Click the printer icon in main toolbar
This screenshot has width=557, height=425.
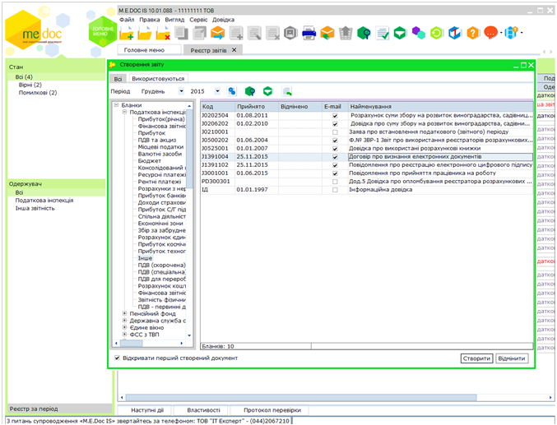[308, 33]
